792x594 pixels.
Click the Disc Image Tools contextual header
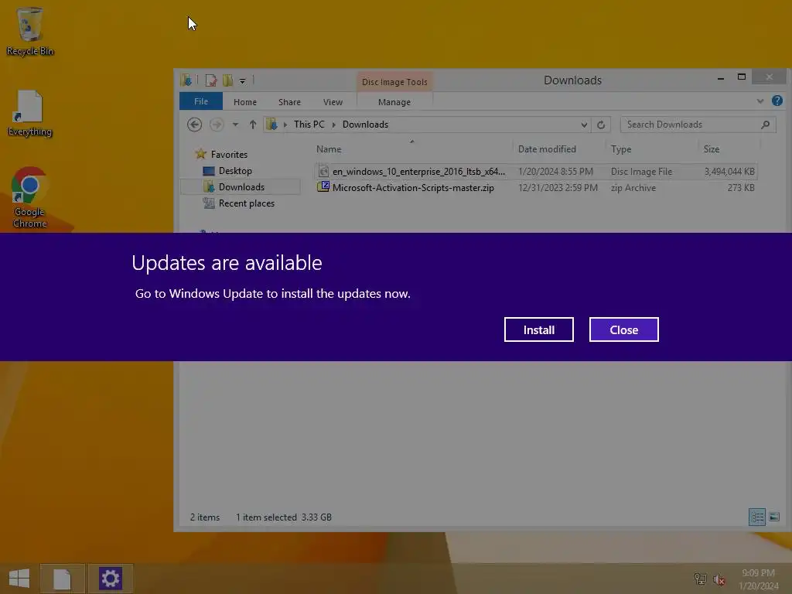[394, 82]
